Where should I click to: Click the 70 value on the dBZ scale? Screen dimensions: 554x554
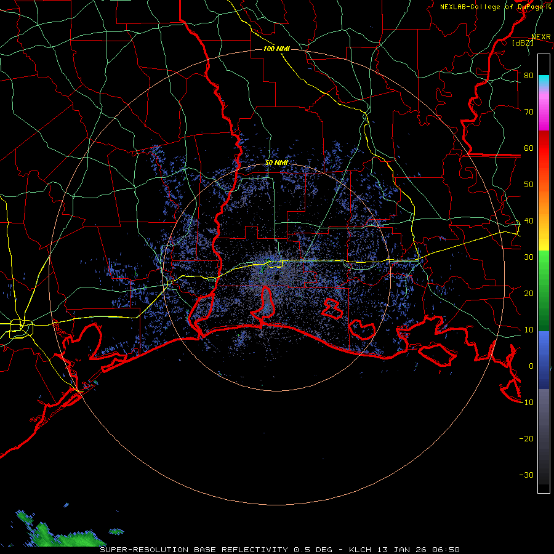point(529,112)
